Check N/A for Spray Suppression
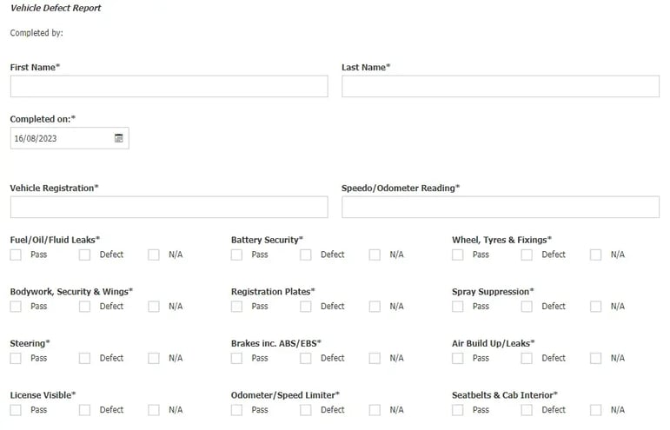Image resolution: width=670 pixels, height=430 pixels. (x=595, y=307)
